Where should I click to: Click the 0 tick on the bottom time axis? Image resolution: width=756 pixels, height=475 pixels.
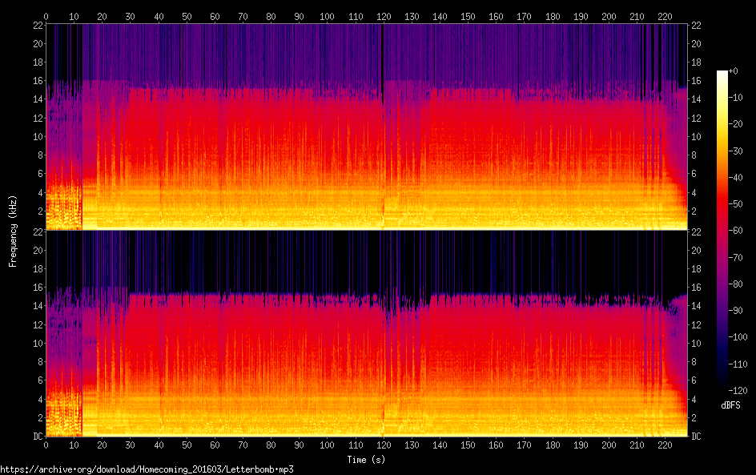(x=46, y=445)
